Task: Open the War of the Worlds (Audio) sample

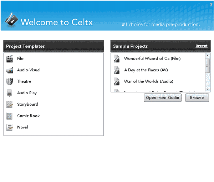Action: click(148, 82)
